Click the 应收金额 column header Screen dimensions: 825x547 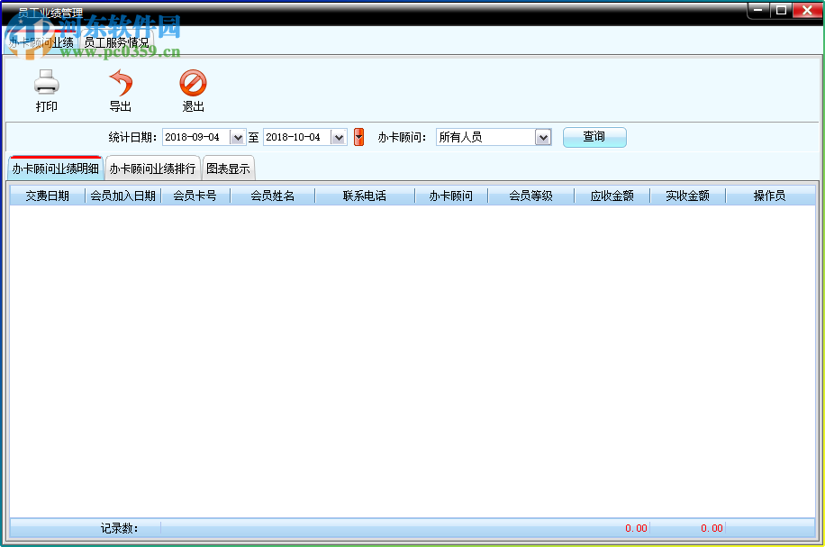(x=612, y=196)
